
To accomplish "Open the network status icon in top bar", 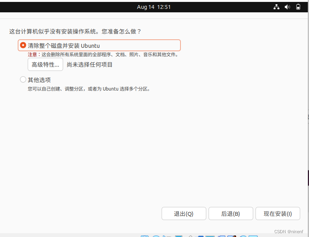I will point(276,7).
